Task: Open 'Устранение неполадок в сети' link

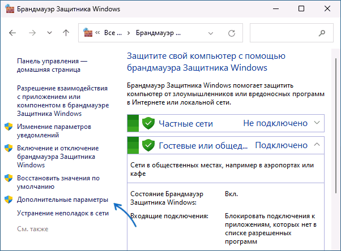Action: [63, 213]
